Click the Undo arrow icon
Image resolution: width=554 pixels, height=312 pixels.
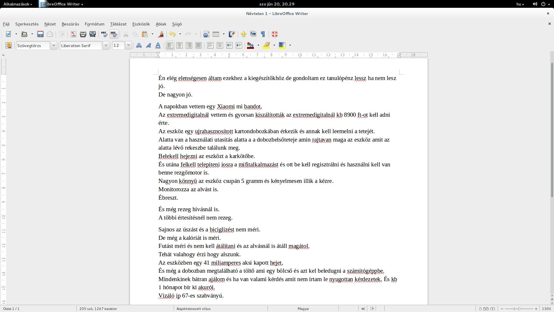(x=172, y=34)
